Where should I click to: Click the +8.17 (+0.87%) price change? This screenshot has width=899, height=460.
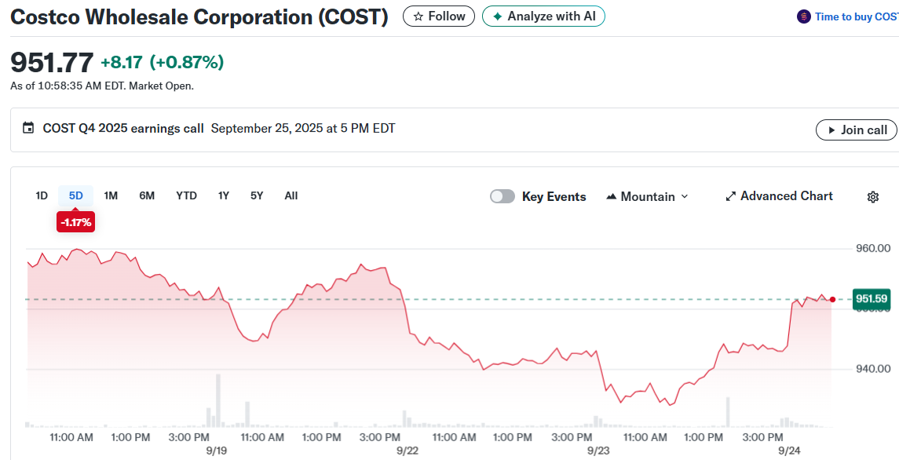(x=163, y=62)
